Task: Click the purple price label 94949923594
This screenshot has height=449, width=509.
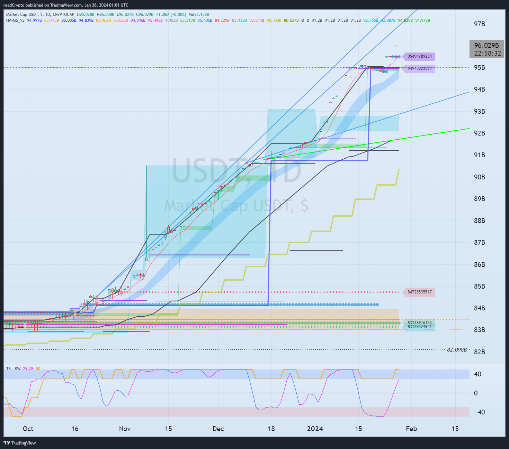Action: pos(420,68)
